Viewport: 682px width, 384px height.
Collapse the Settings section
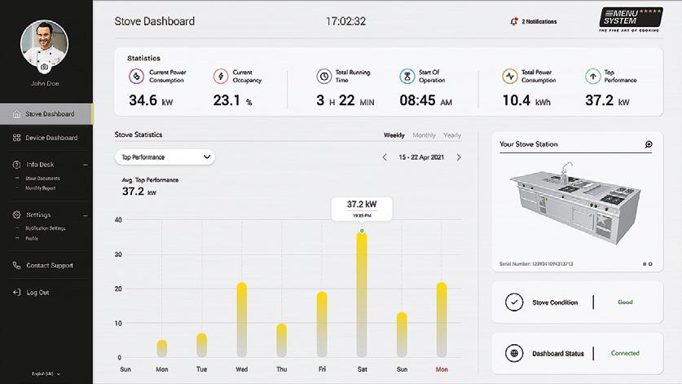(x=86, y=215)
